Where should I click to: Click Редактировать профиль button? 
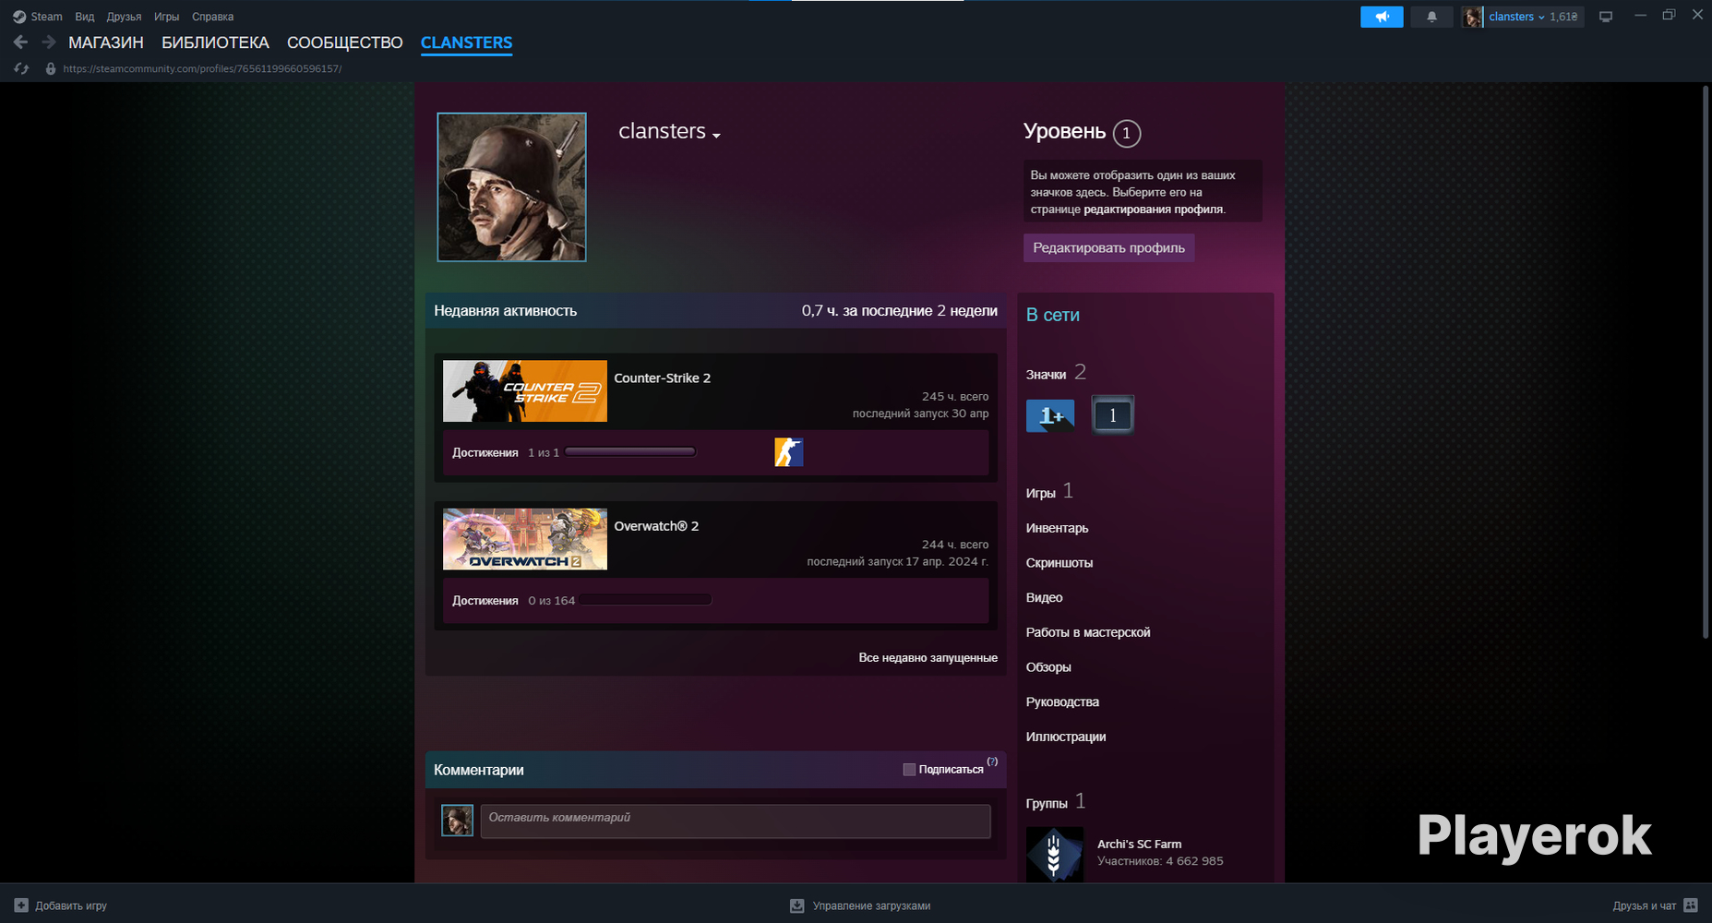click(x=1108, y=247)
